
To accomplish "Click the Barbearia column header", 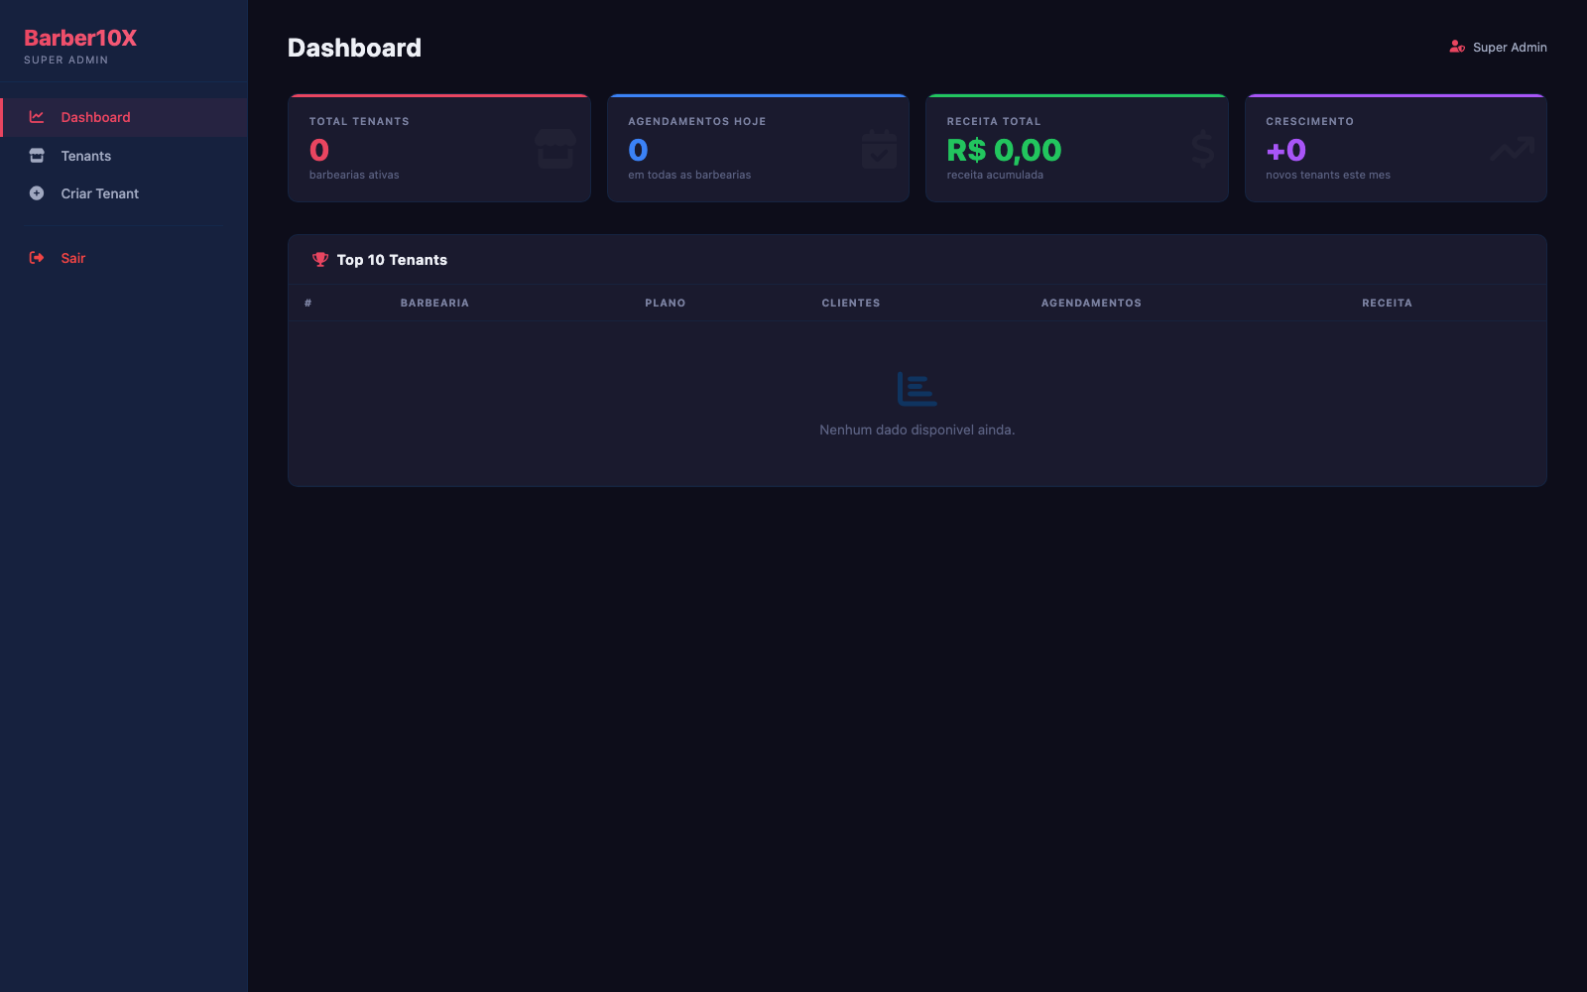I will tap(434, 303).
